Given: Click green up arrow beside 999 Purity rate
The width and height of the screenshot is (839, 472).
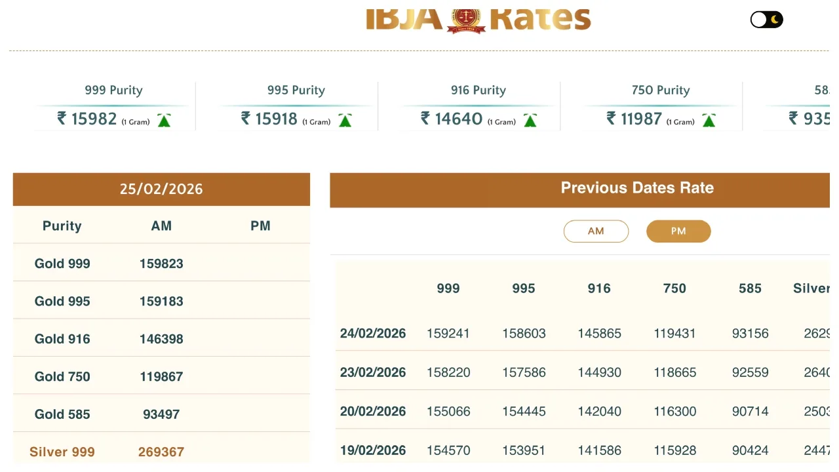Looking at the screenshot, I should [164, 121].
